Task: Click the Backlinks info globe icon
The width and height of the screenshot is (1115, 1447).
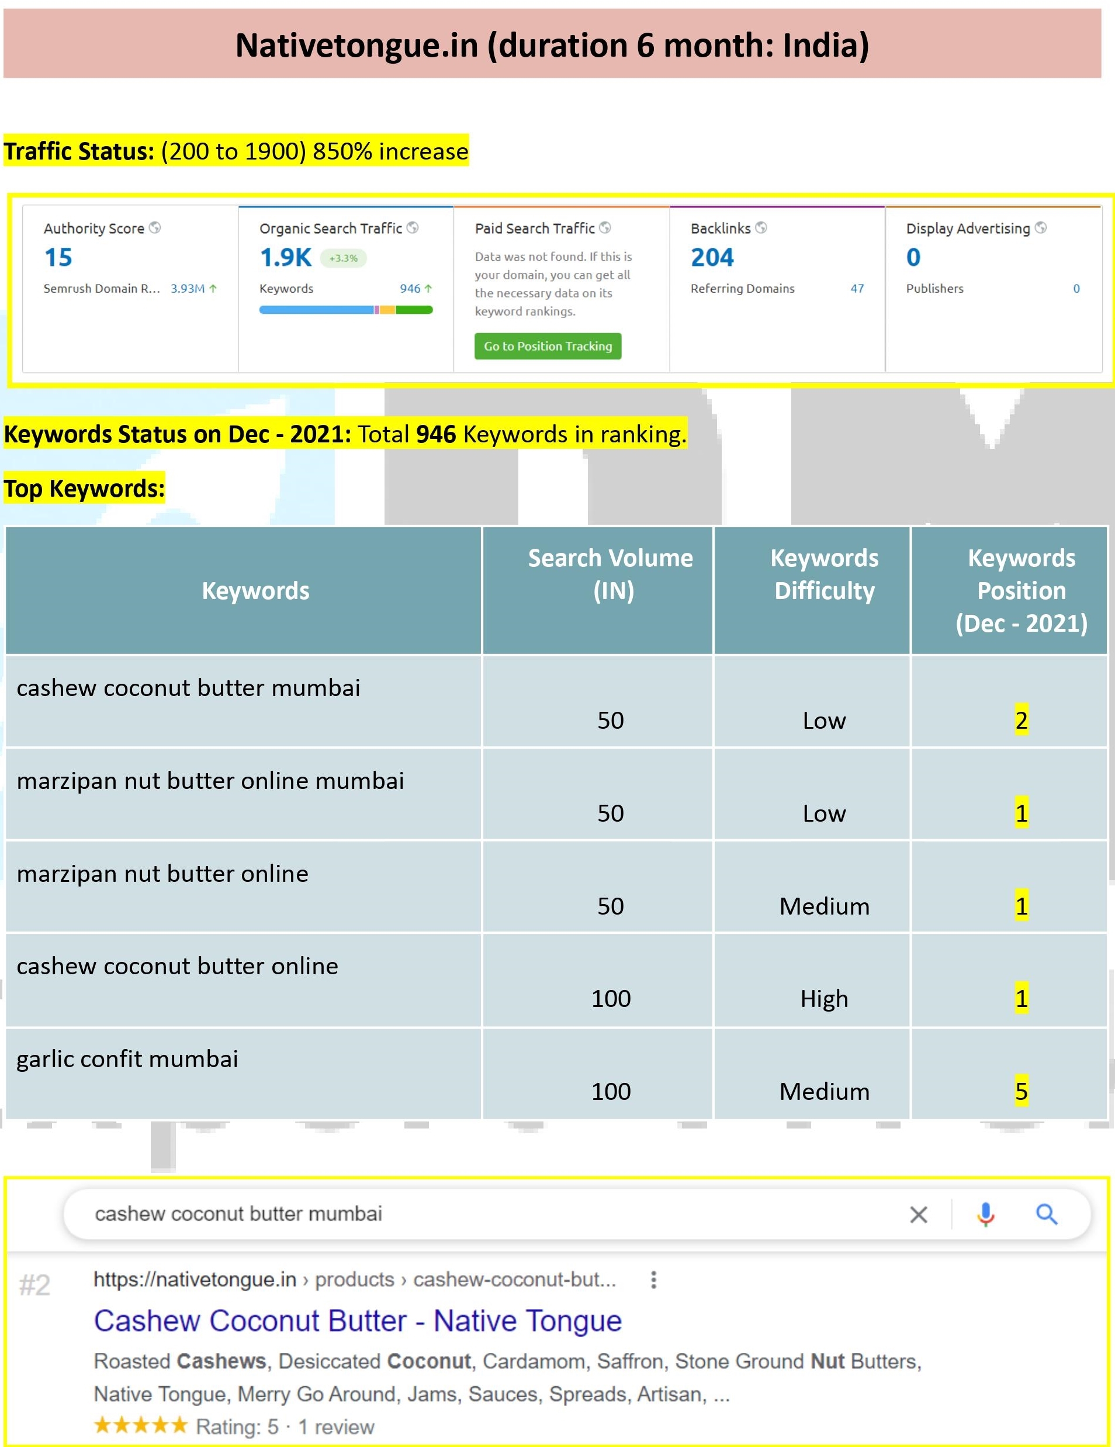Action: 761,228
